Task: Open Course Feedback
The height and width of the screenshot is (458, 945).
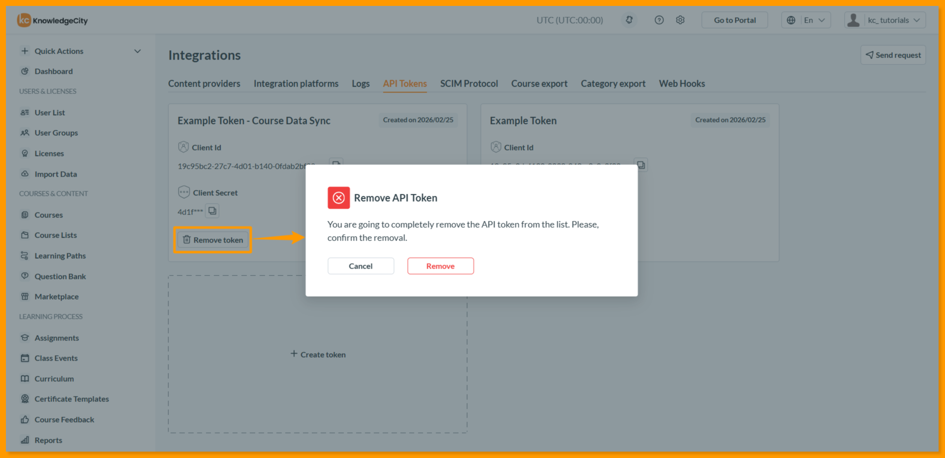Action: (x=64, y=420)
